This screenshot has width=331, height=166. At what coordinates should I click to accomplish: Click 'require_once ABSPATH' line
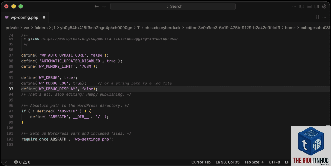[x=67, y=139]
